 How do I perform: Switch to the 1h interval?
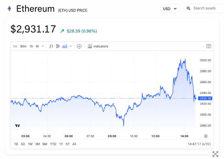[x=31, y=46]
